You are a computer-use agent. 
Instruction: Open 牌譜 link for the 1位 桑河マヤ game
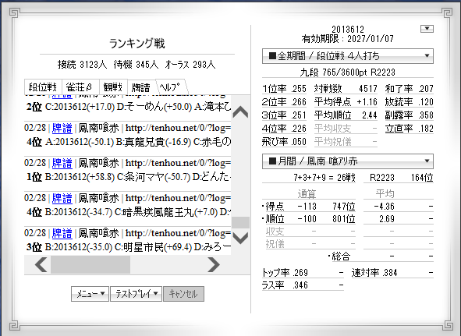point(62,163)
